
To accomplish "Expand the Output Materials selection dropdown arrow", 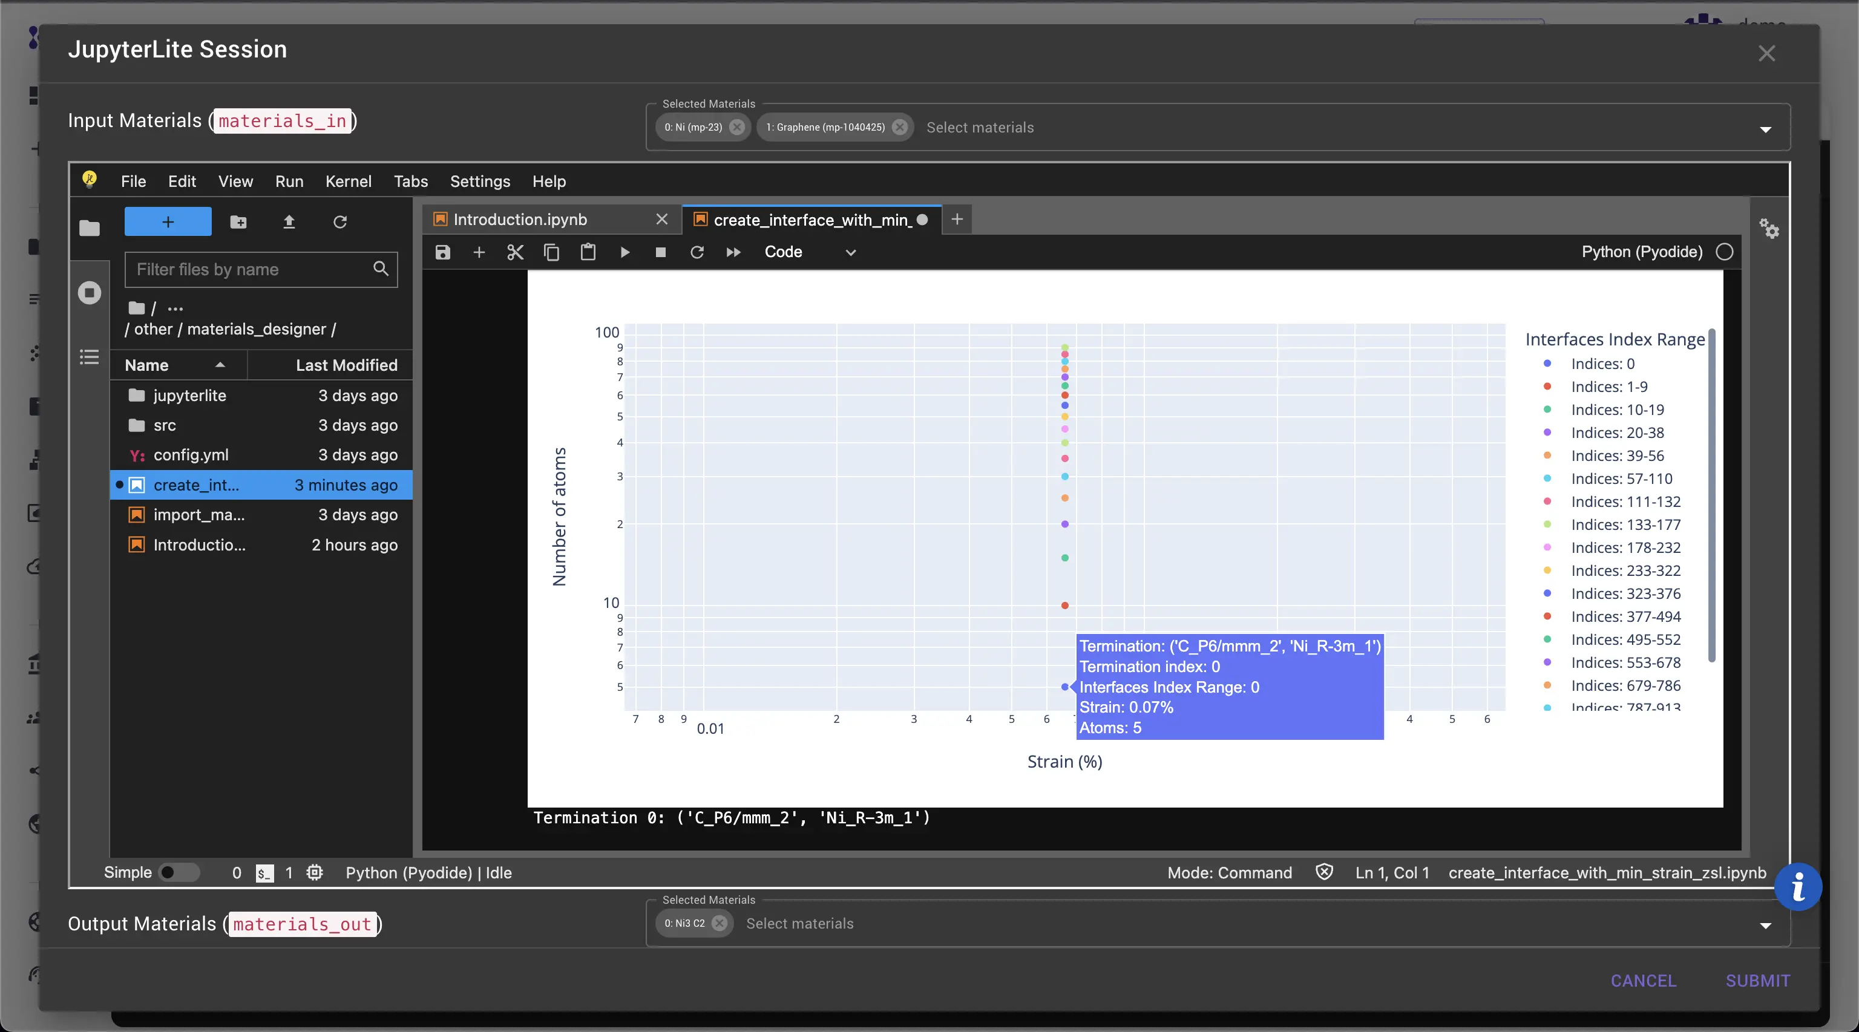I will pos(1765,926).
